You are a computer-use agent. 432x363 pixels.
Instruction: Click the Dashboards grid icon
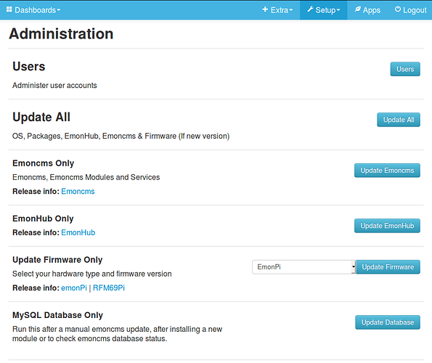click(9, 9)
